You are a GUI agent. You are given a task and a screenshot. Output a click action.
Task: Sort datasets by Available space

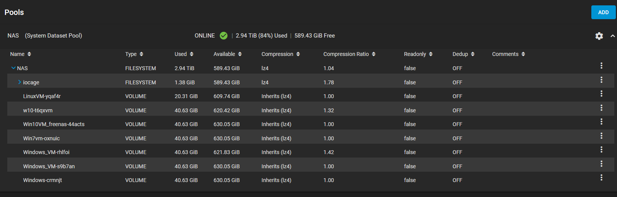tap(228, 54)
